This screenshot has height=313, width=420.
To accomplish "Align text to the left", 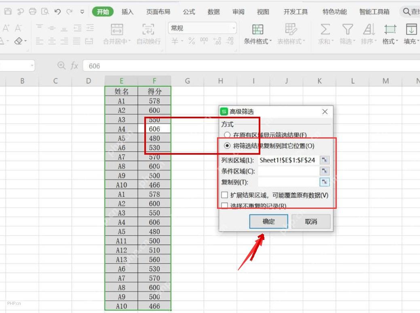I will point(40,41).
